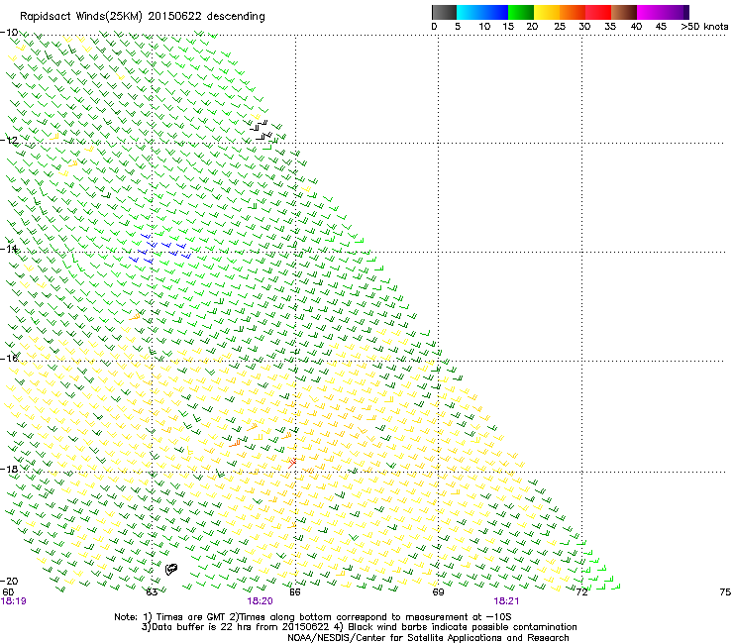The width and height of the screenshot is (733, 644).
Task: Click the green 15-20 knots legend swatch
Action: [521, 12]
